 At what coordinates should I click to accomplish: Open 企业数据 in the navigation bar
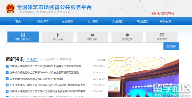(x=68, y=21)
